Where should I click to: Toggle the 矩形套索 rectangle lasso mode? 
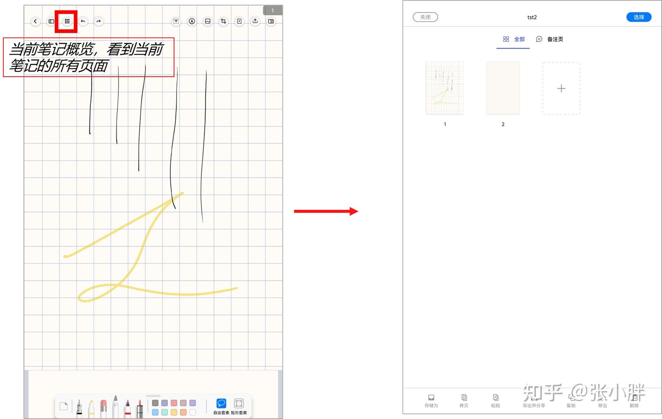pos(239,402)
